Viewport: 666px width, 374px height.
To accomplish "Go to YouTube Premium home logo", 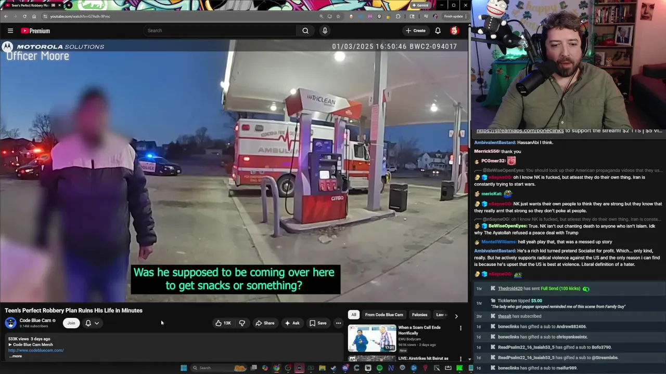I will tap(35, 31).
